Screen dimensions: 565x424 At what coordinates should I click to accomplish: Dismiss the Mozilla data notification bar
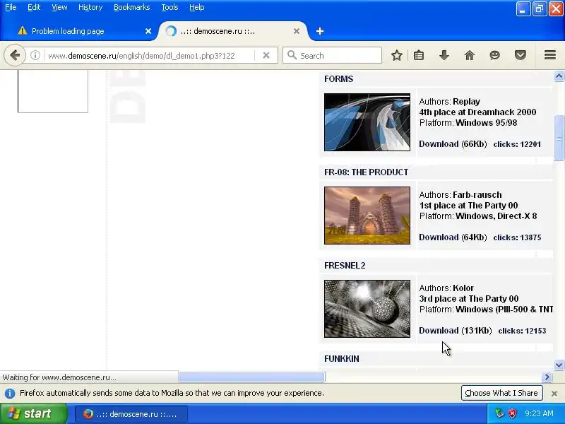pyautogui.click(x=554, y=394)
